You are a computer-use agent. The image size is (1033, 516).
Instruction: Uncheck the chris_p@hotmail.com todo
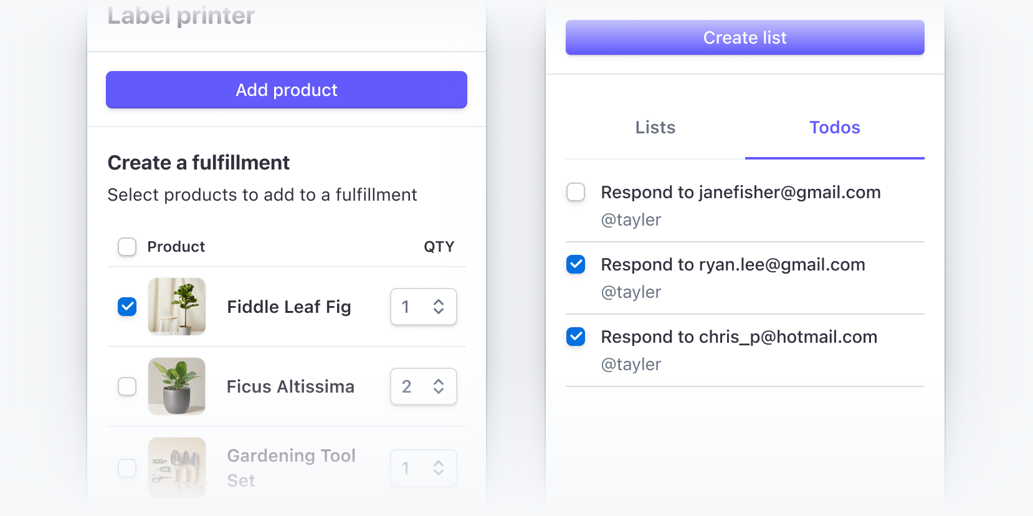click(576, 337)
